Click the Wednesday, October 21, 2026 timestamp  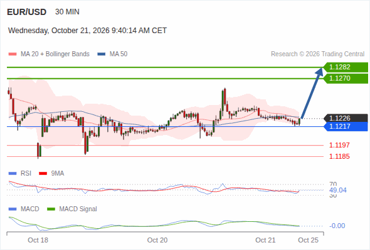click(x=87, y=31)
